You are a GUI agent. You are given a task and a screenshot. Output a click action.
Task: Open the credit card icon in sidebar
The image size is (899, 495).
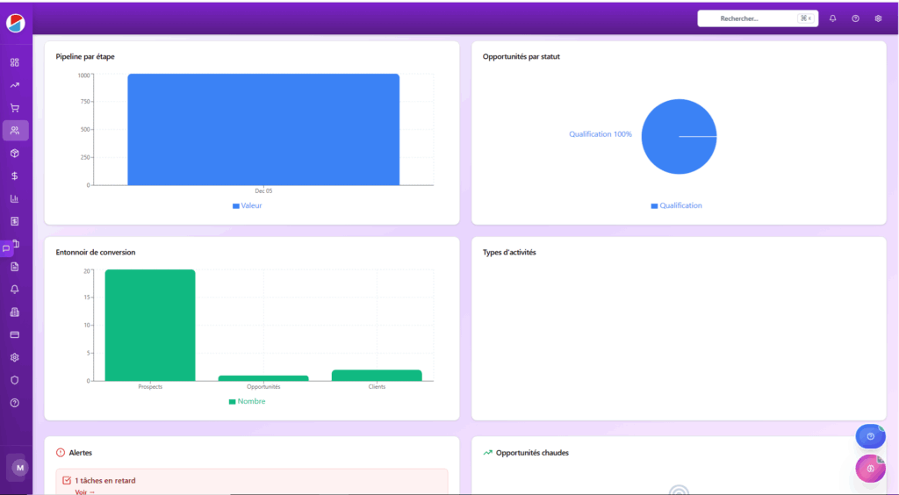[15, 334]
